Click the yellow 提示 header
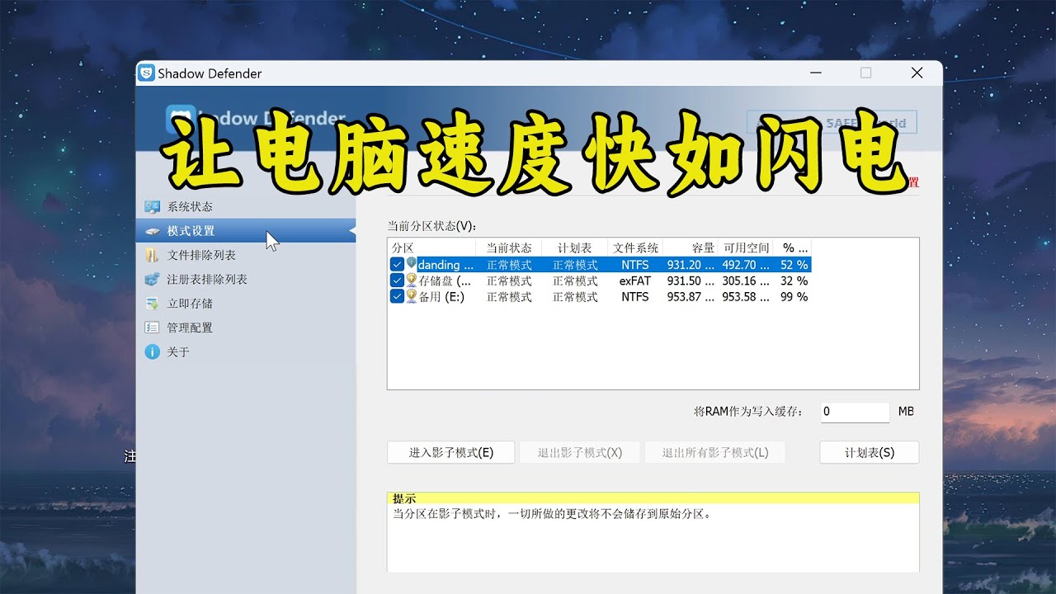1056x594 pixels. click(653, 498)
